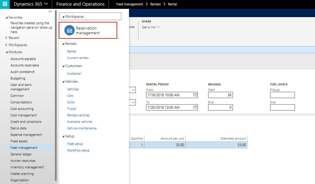Click Fleet management breadcrumb
The width and height of the screenshot is (315, 184).
[x=130, y=4]
